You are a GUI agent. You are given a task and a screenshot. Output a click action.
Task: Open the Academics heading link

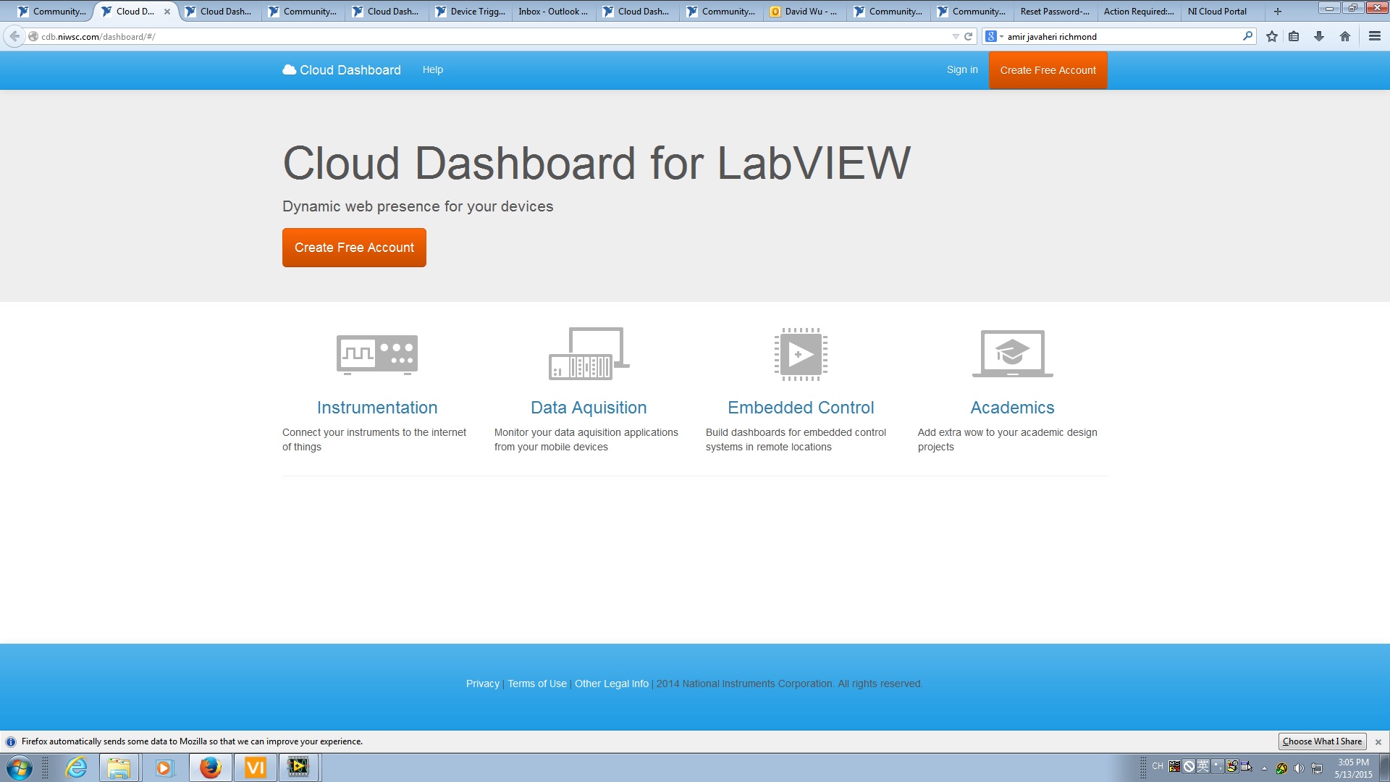(1012, 408)
